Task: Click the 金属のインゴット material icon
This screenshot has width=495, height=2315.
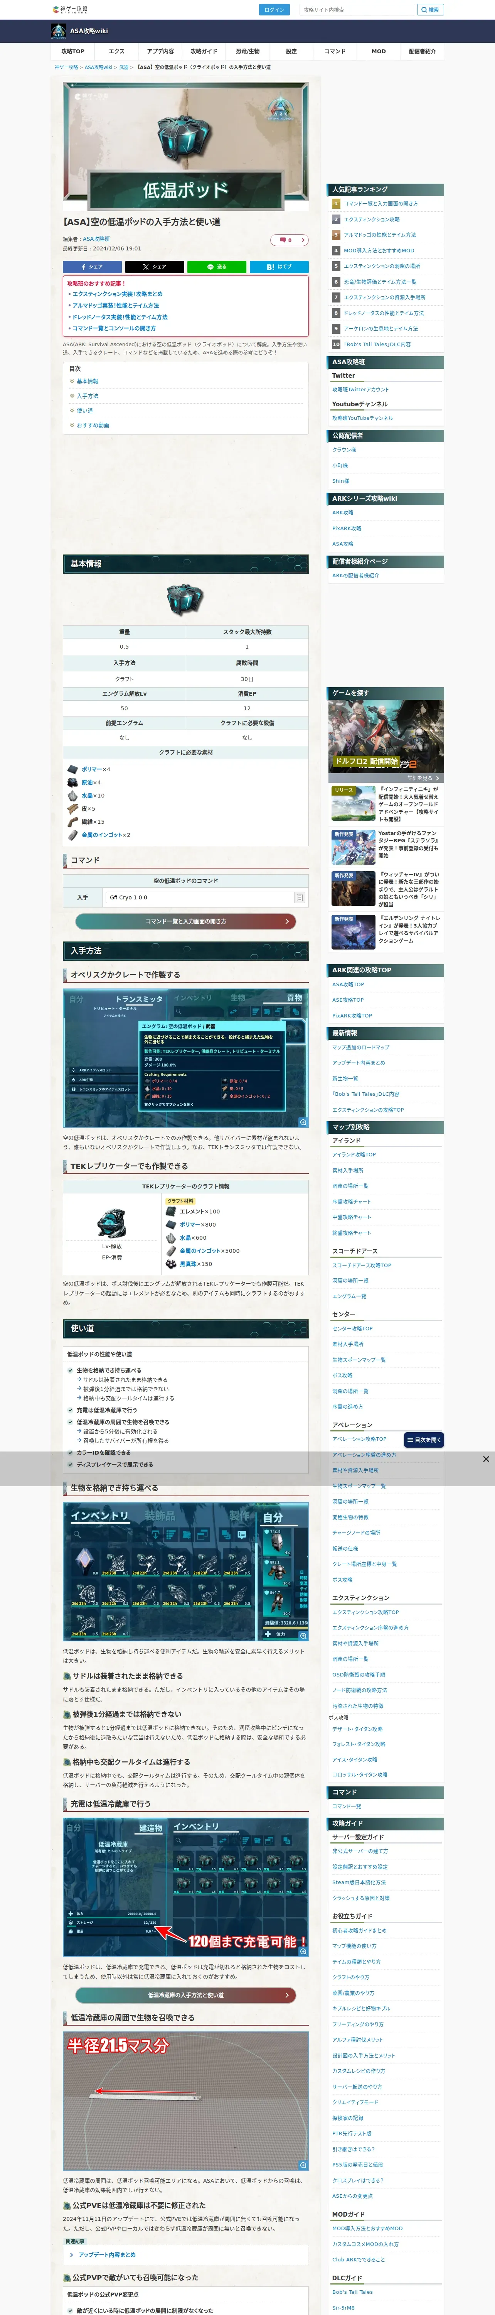Action: (x=73, y=835)
